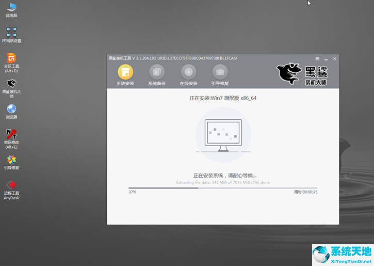Switch to the 引导修复 tab in installer
Screen dimensions: 374x266
point(220,75)
